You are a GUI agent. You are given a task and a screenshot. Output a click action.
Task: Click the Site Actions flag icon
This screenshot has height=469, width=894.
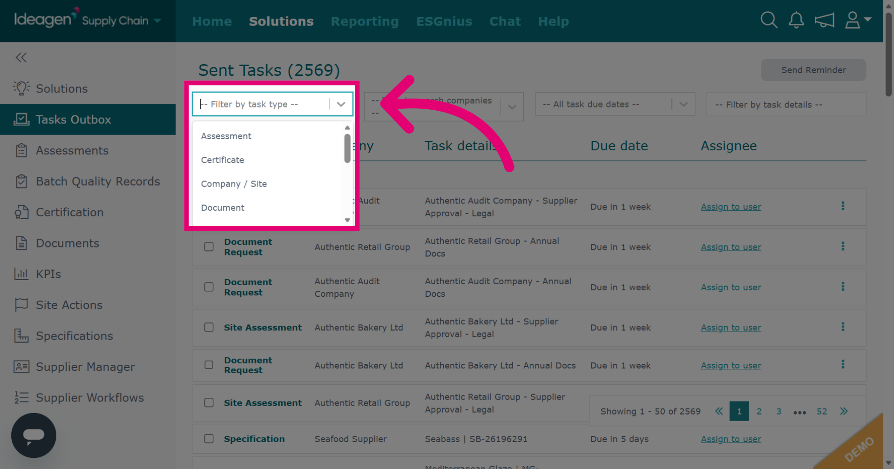pos(21,305)
